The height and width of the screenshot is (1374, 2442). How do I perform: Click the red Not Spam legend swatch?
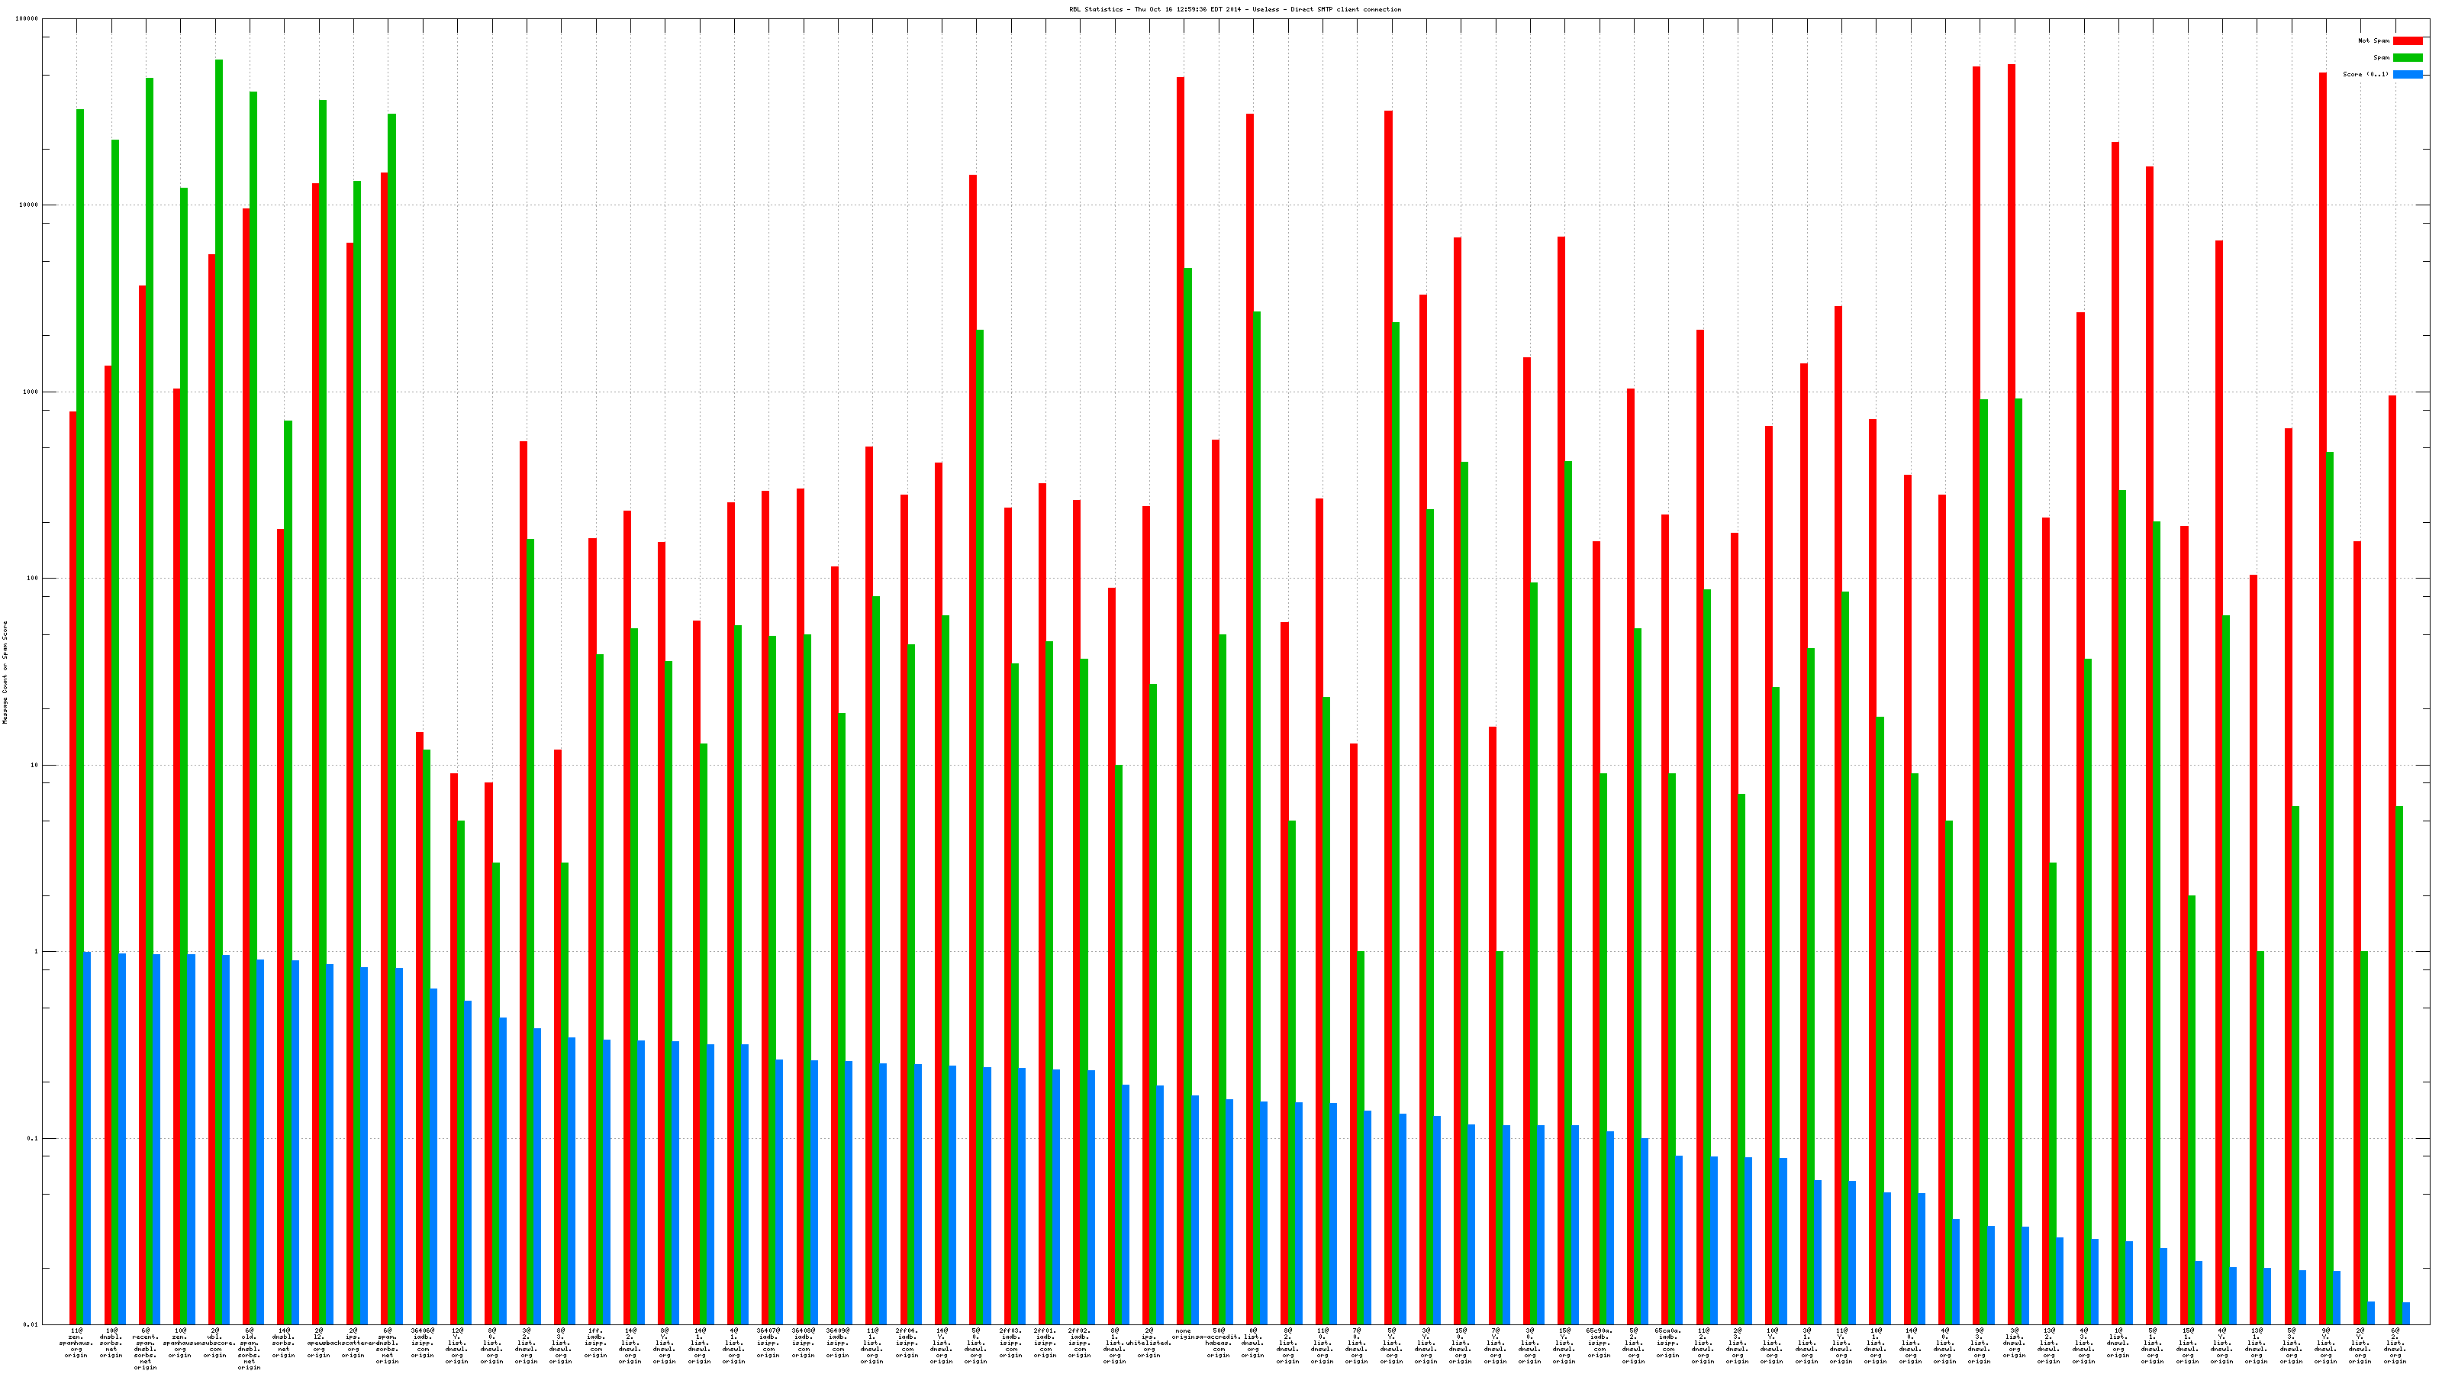pyautogui.click(x=2407, y=40)
